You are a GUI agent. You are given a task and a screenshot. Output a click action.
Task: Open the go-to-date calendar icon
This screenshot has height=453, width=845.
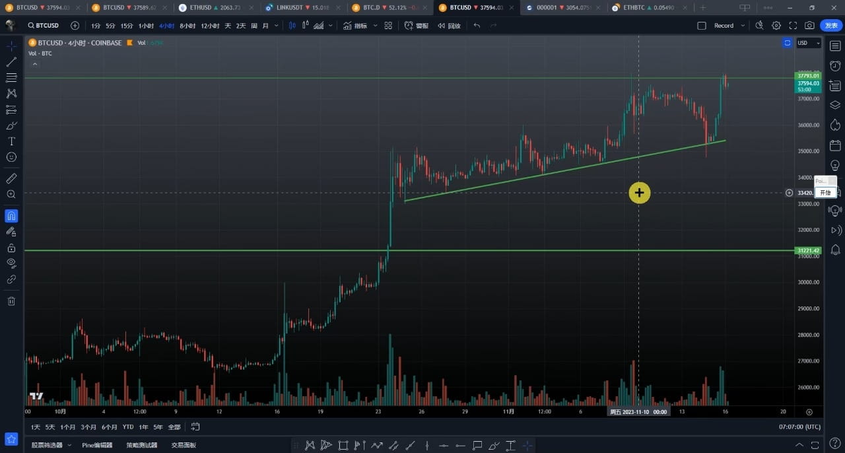click(195, 427)
